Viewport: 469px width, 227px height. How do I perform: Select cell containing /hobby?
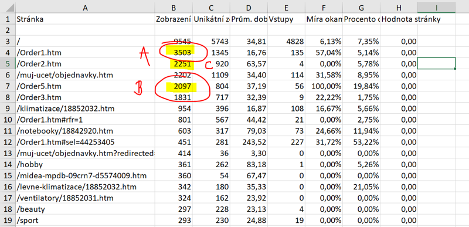[x=85, y=164]
